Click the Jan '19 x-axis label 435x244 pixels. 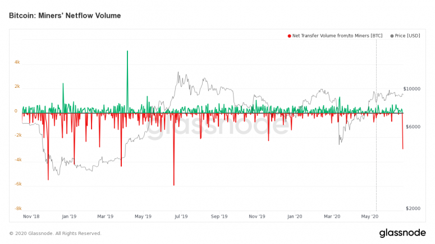(x=69, y=217)
